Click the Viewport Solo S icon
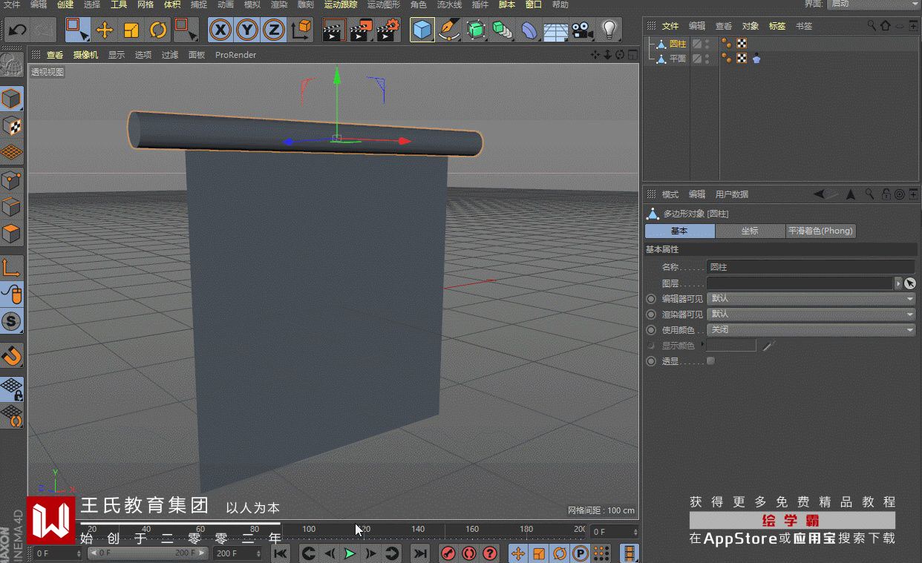Screen dimensions: 922x563 coord(12,321)
